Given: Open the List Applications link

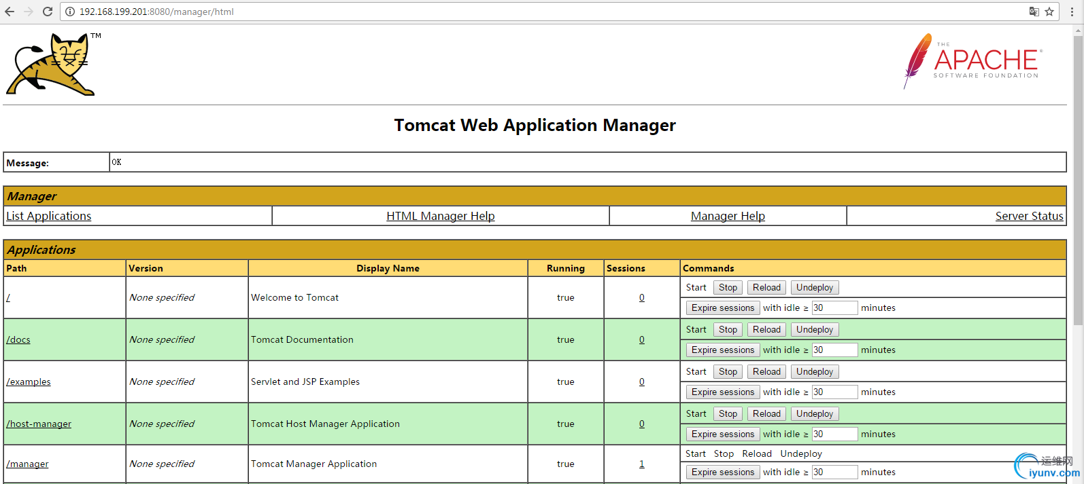Looking at the screenshot, I should tap(49, 216).
